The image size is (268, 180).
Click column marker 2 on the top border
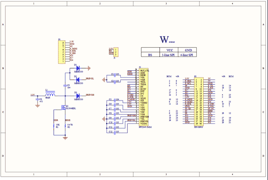[x=100, y=3]
